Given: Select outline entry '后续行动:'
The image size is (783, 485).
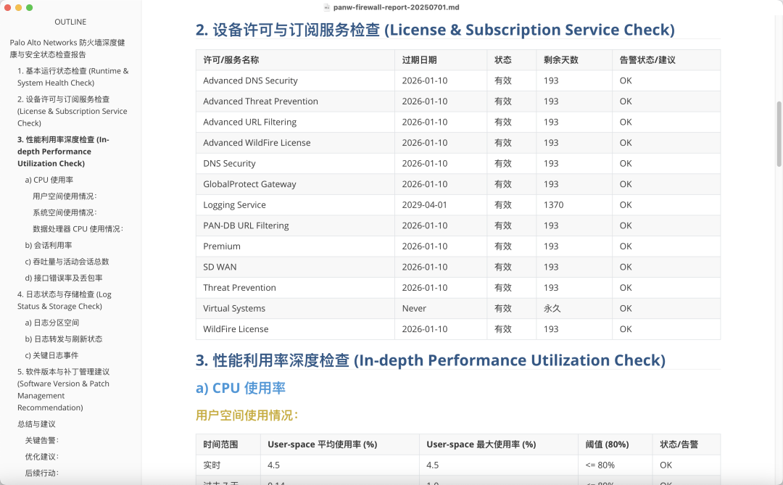Looking at the screenshot, I should [x=42, y=473].
